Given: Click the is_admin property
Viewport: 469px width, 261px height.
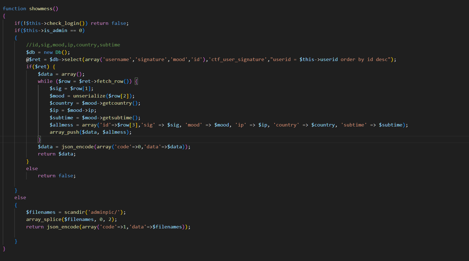Looking at the screenshot, I should (55, 30).
